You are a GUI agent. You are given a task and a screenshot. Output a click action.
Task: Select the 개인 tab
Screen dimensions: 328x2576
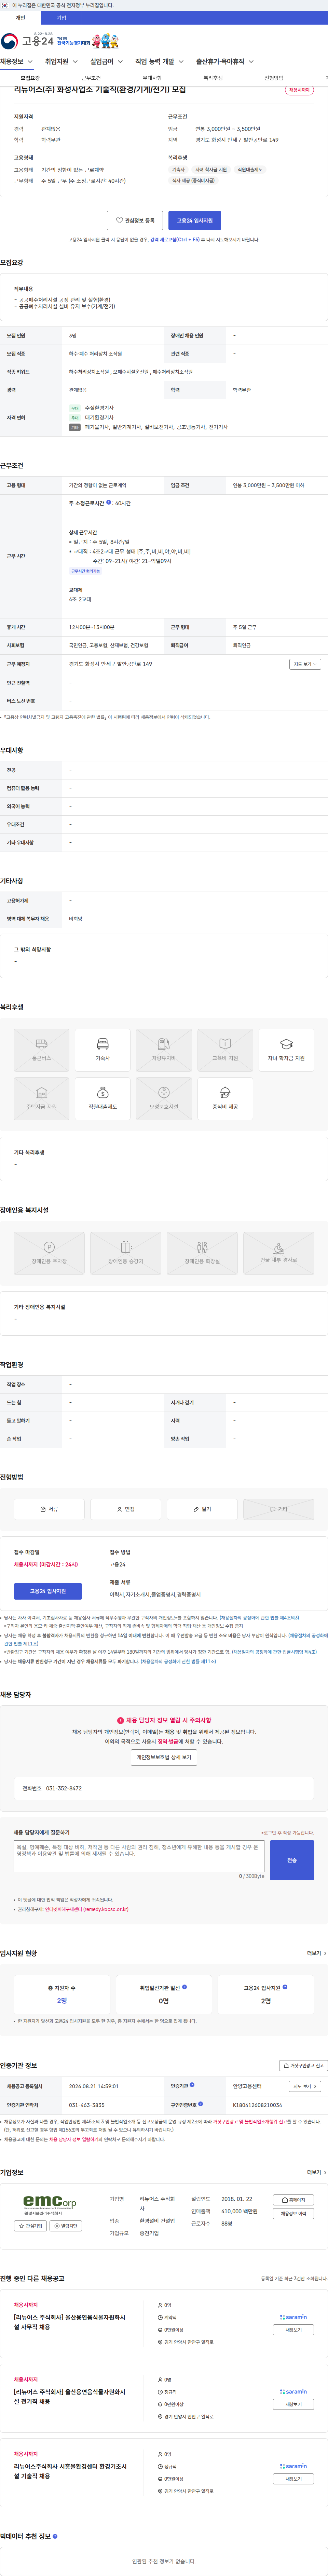(x=20, y=18)
